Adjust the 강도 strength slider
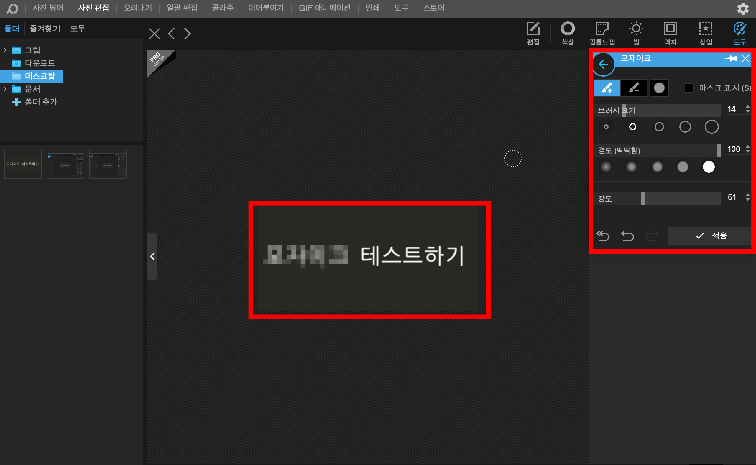The width and height of the screenshot is (756, 465). (643, 199)
